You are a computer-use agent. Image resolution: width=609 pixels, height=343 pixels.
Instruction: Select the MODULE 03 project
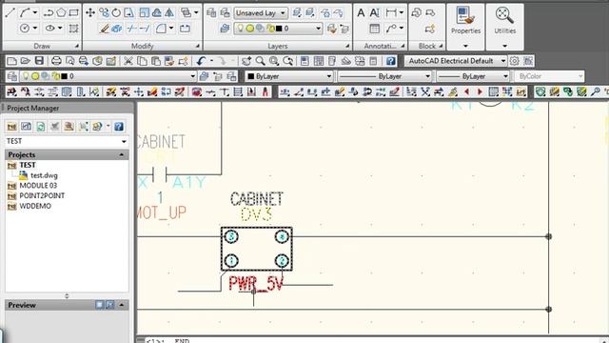tap(38, 186)
